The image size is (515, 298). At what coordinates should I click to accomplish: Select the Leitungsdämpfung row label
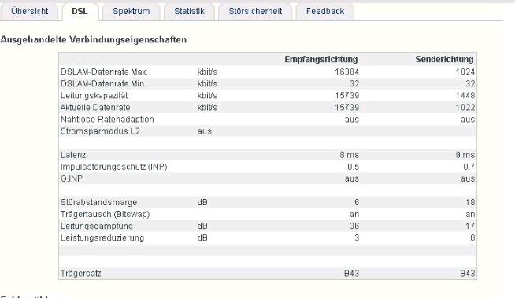pyautogui.click(x=97, y=226)
